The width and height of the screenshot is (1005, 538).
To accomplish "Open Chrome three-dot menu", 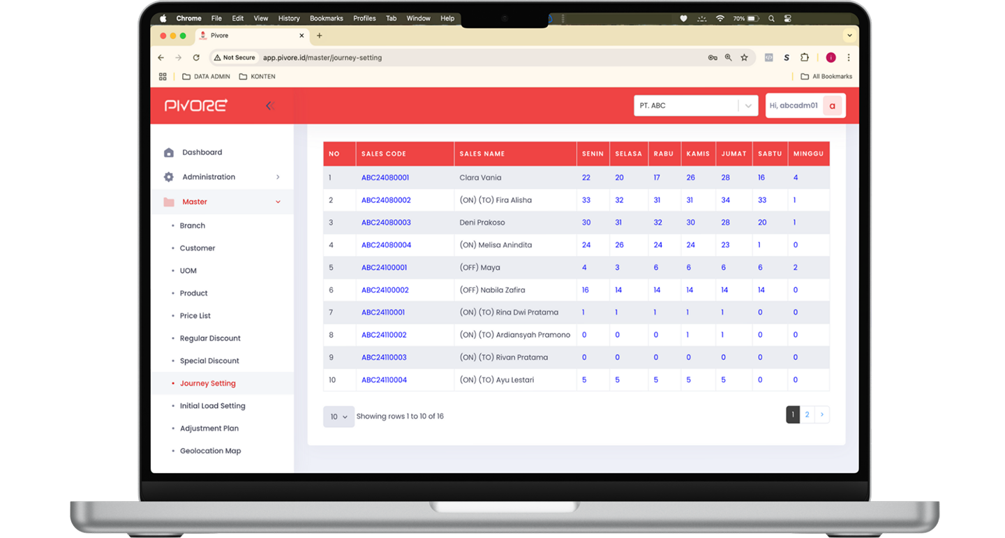I will click(849, 58).
